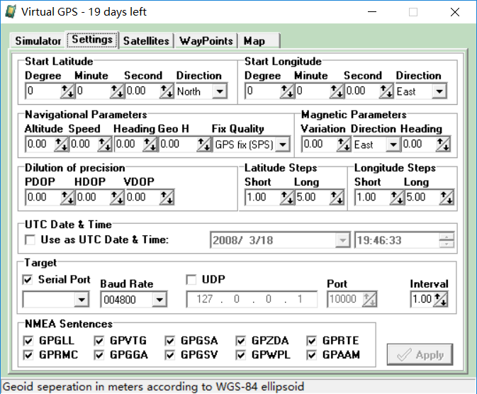477x394 pixels.
Task: Enable the UDP target checkbox
Action: [x=191, y=279]
